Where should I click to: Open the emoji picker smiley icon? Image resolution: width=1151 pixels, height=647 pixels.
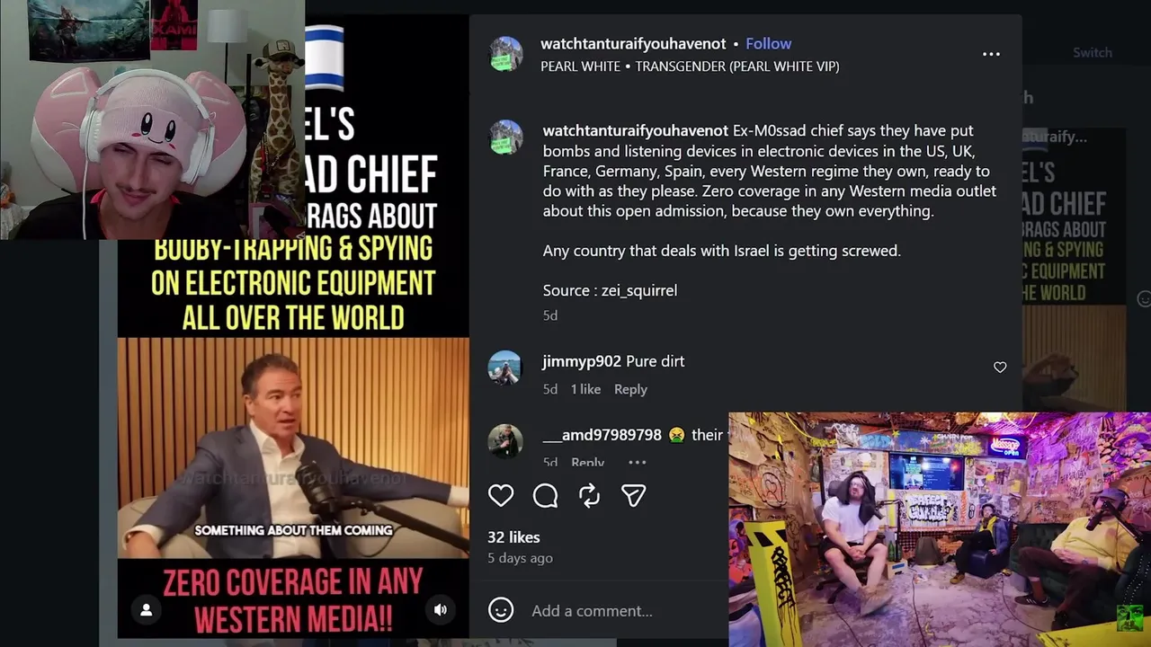[x=501, y=610]
